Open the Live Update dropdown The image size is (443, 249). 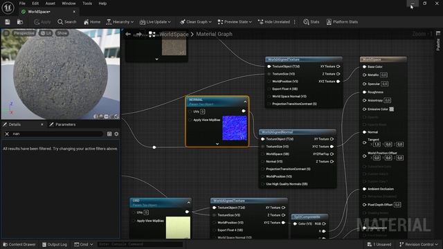pos(155,21)
